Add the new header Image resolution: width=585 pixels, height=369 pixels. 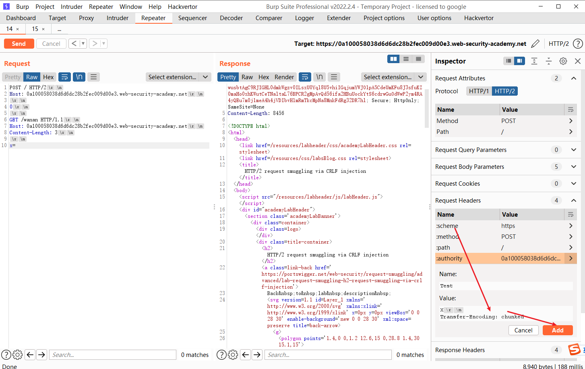[x=558, y=330]
